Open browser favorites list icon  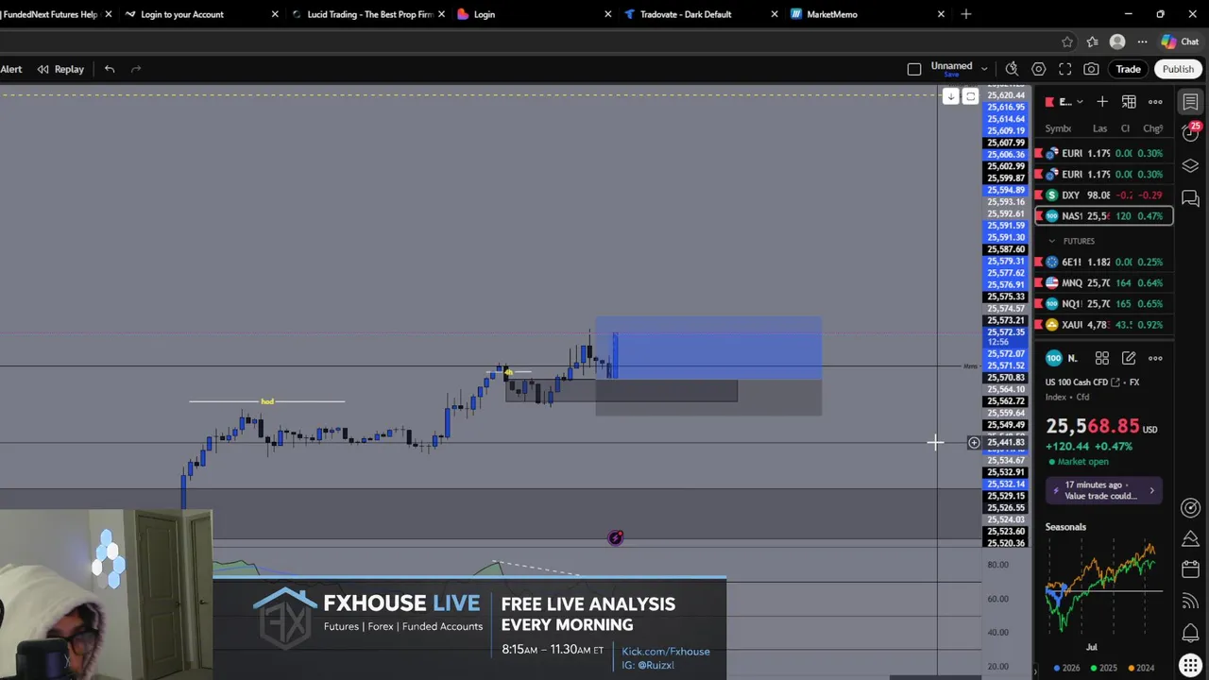1093,42
